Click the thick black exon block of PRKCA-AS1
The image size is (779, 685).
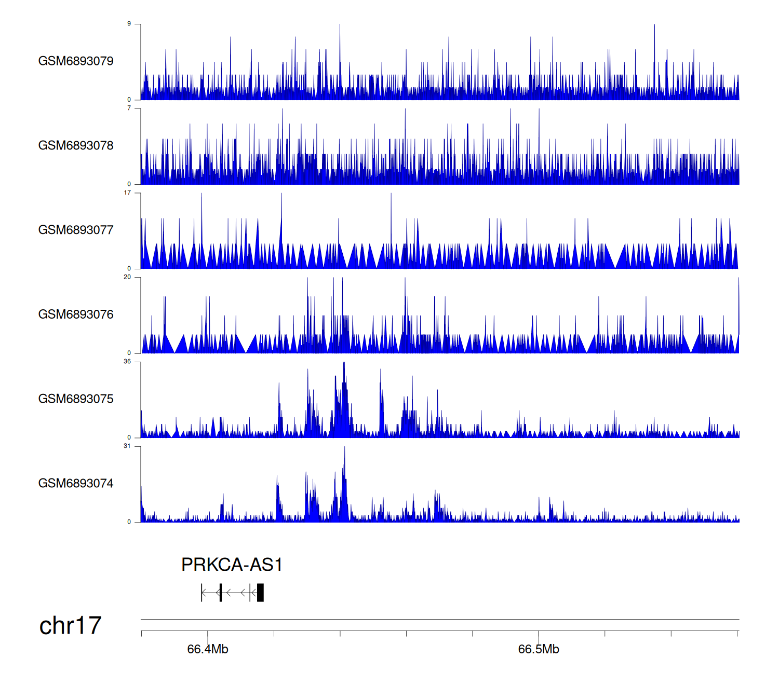[260, 593]
